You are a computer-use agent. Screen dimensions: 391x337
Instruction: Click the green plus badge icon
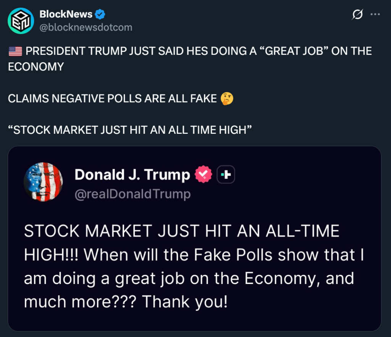click(x=226, y=175)
